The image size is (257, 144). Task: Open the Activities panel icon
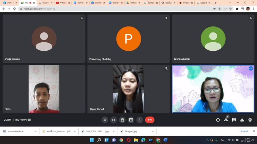pos(242,120)
